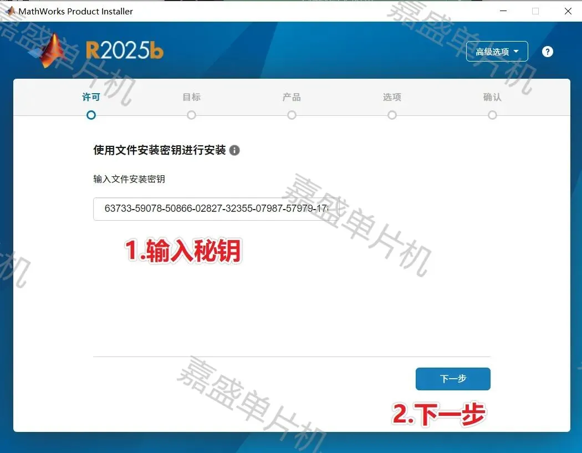Expand the 高级选项 dropdown
Screen dimensions: 582x453
497,51
